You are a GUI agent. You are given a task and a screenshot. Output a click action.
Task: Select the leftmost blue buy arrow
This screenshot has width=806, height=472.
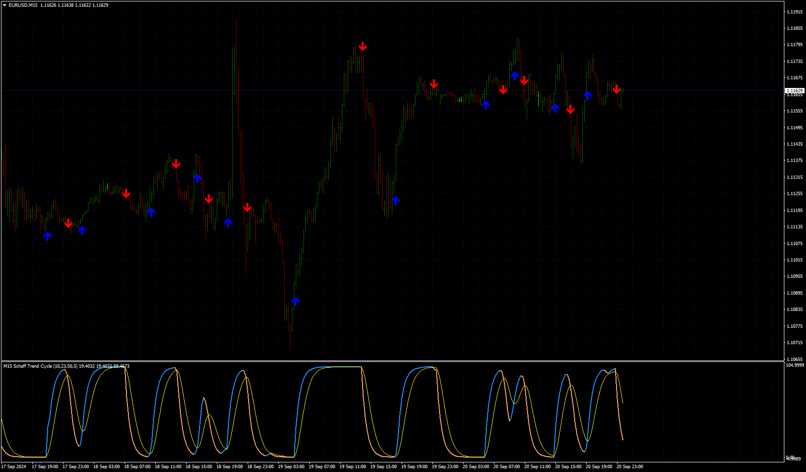[47, 236]
